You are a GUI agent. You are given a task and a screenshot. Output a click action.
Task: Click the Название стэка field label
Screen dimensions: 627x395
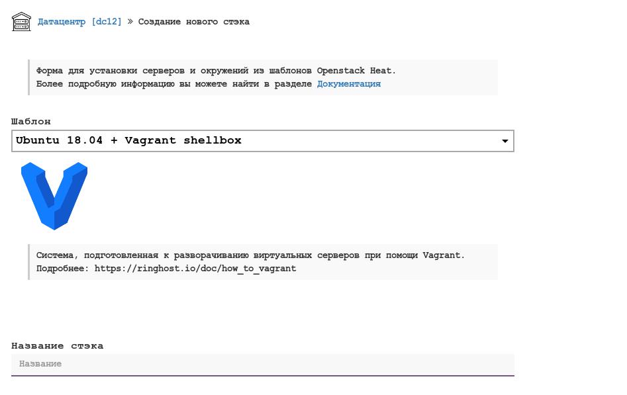click(57, 346)
